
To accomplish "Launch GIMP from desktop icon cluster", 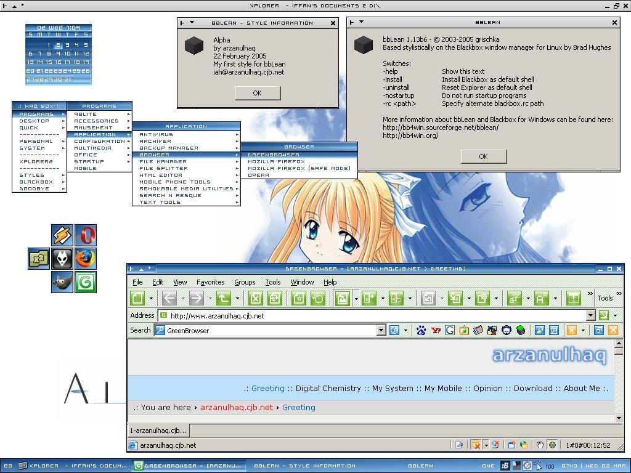I will pos(62,282).
